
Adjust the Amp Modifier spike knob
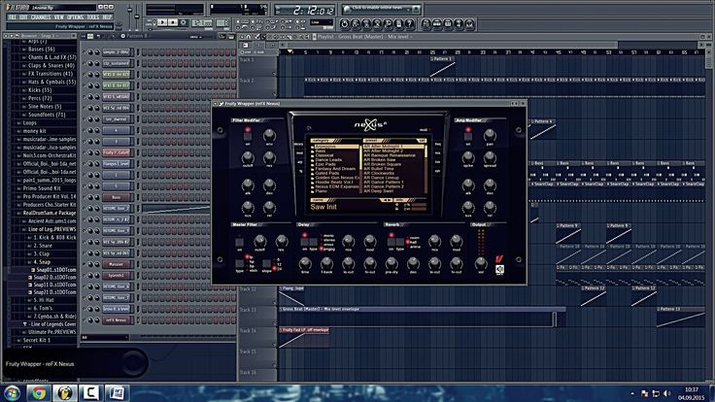pyautogui.click(x=468, y=157)
